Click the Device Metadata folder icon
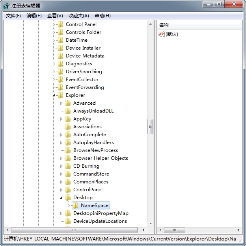246x246 pixels. point(61,56)
